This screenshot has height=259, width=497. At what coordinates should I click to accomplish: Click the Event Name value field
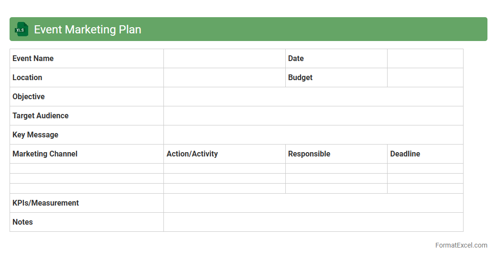click(224, 59)
